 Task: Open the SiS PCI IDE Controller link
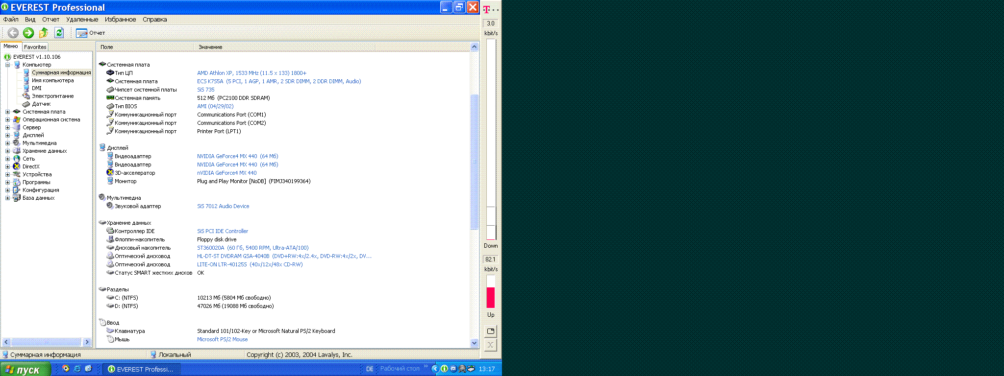coord(223,231)
